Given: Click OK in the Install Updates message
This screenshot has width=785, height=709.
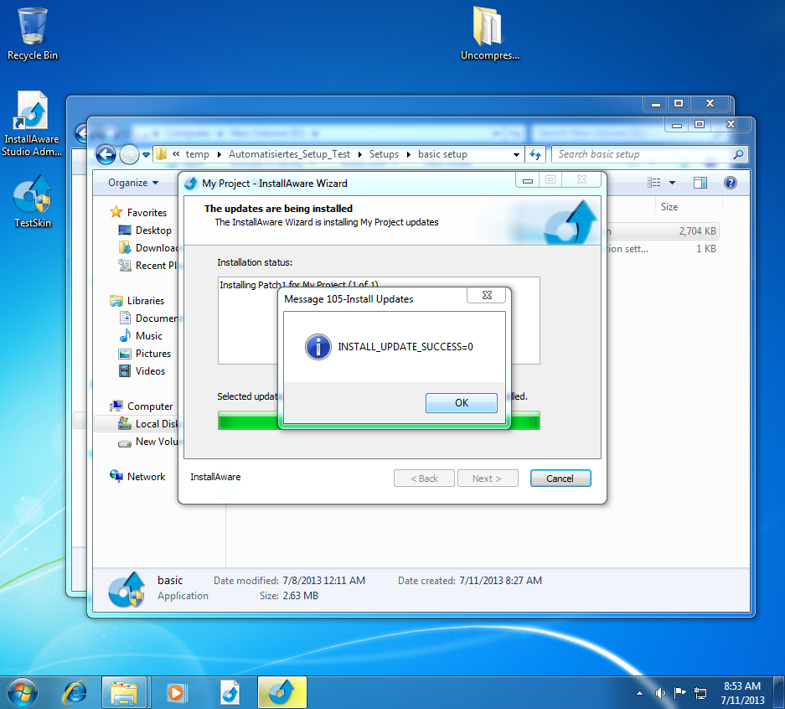Looking at the screenshot, I should 461,402.
